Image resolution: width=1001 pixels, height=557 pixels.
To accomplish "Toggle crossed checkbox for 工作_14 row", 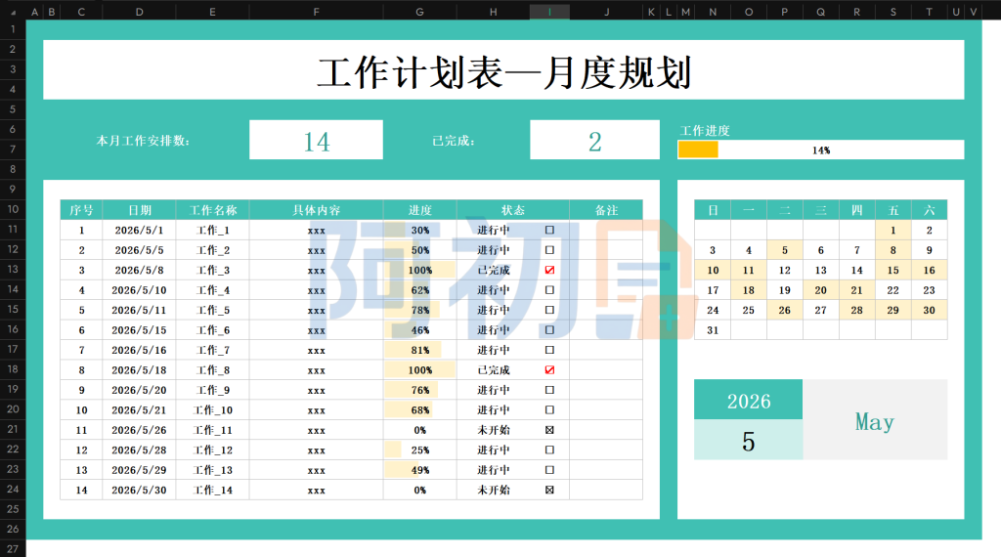I will click(549, 490).
